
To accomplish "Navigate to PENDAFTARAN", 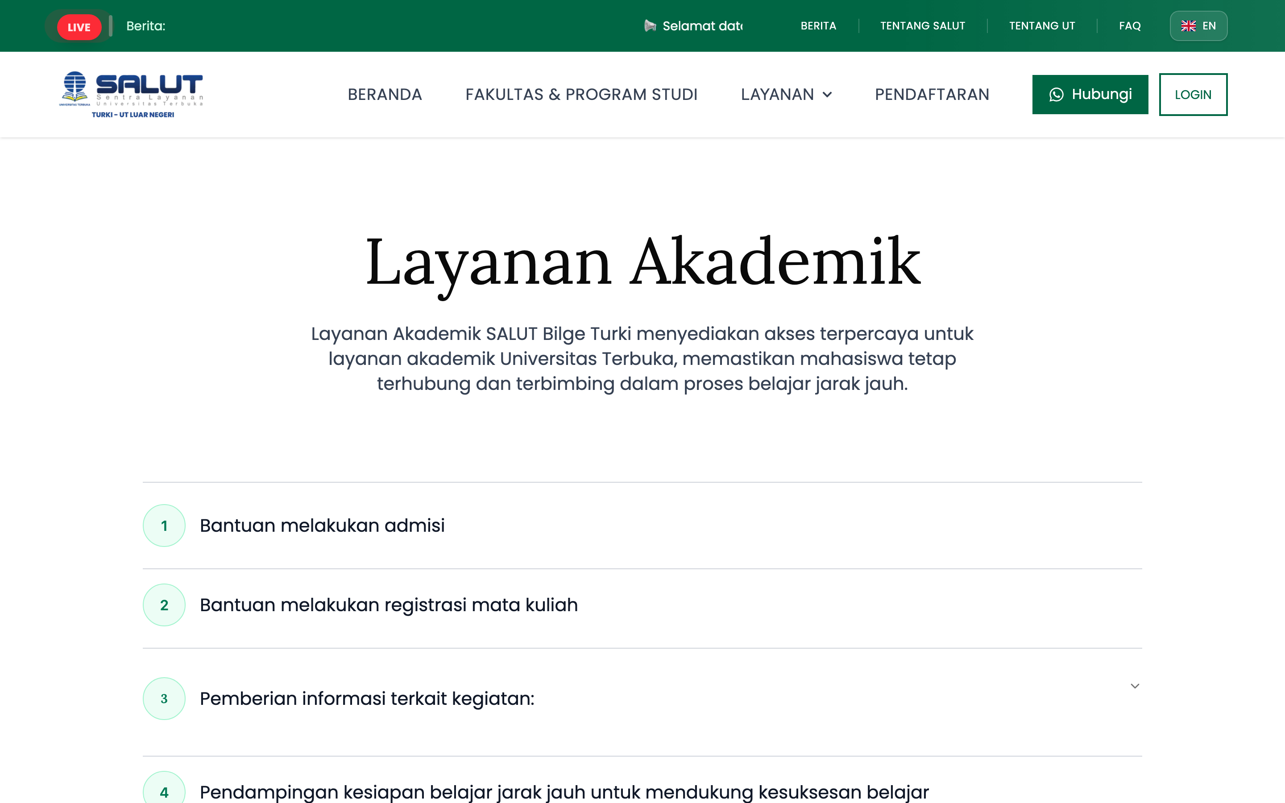I will (x=932, y=95).
